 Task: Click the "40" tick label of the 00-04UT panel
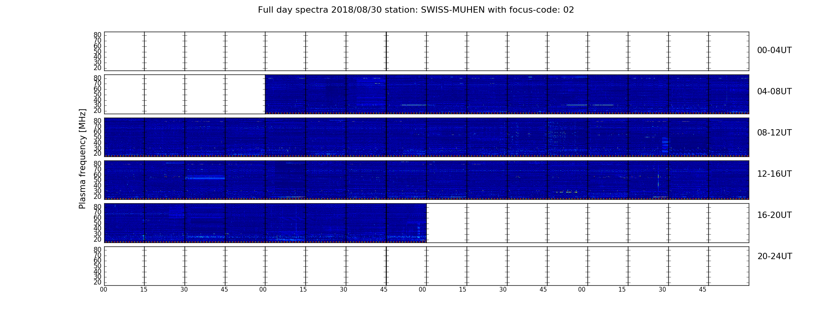97,57
